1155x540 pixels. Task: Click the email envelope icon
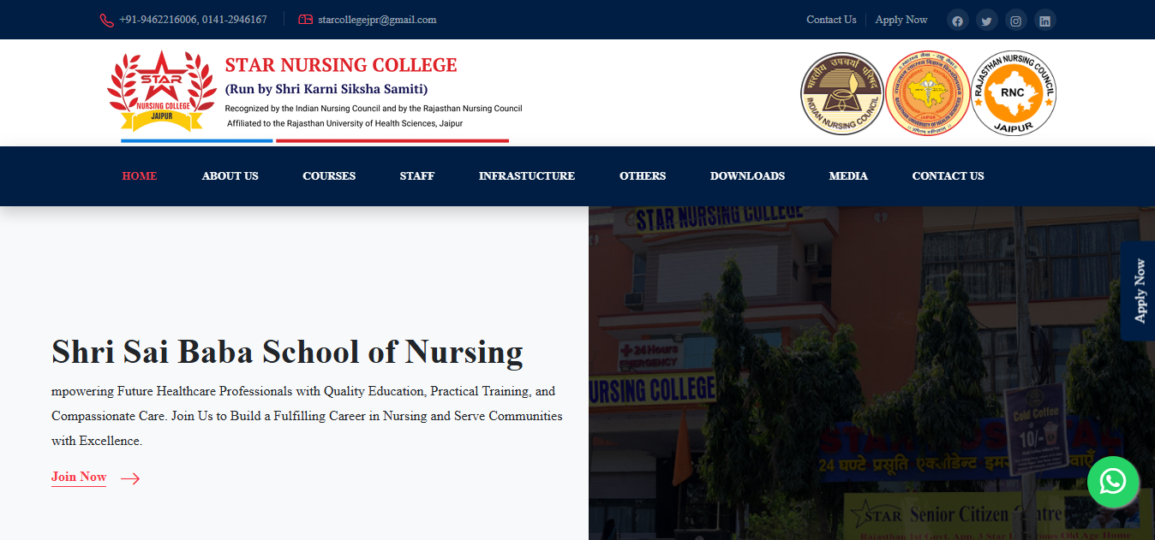coord(305,20)
